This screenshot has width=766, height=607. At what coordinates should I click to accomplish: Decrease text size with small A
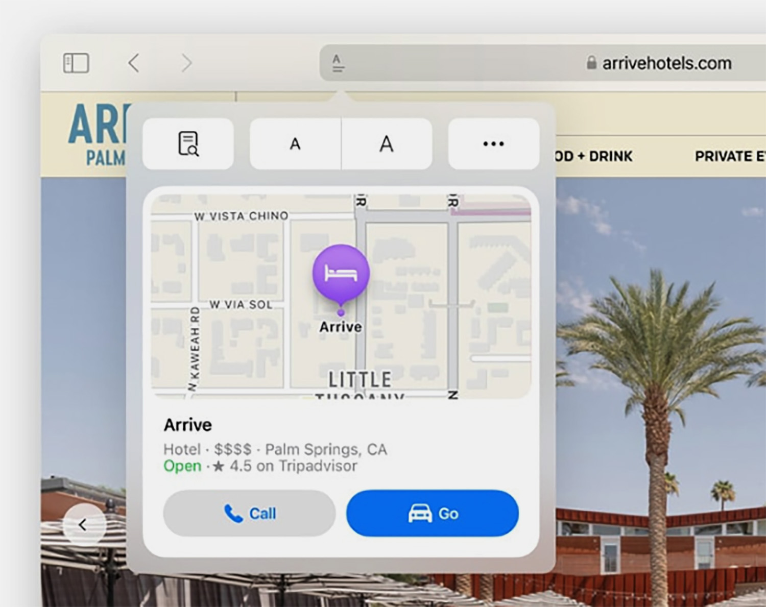295,144
